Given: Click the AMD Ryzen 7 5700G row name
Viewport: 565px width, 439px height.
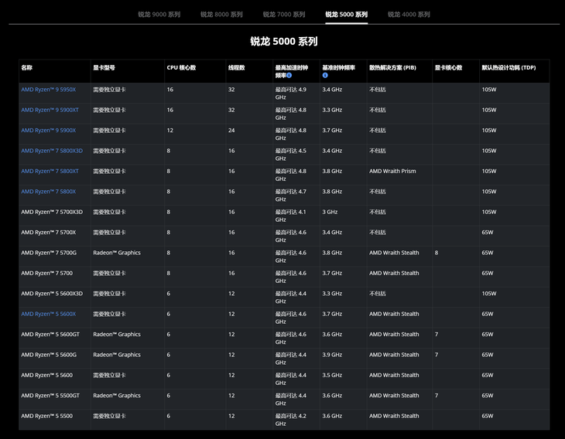Looking at the screenshot, I should (49, 253).
